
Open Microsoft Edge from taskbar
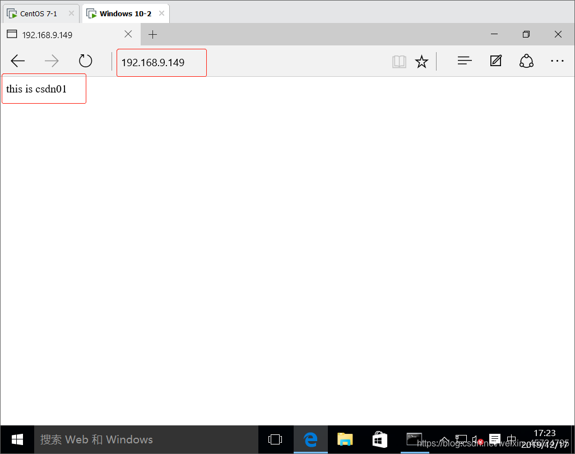pos(310,439)
